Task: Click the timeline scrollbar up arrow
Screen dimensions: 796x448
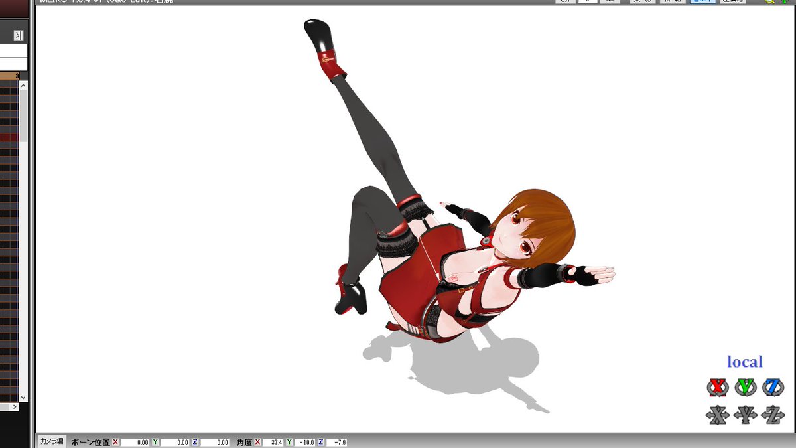Action: tap(23, 85)
